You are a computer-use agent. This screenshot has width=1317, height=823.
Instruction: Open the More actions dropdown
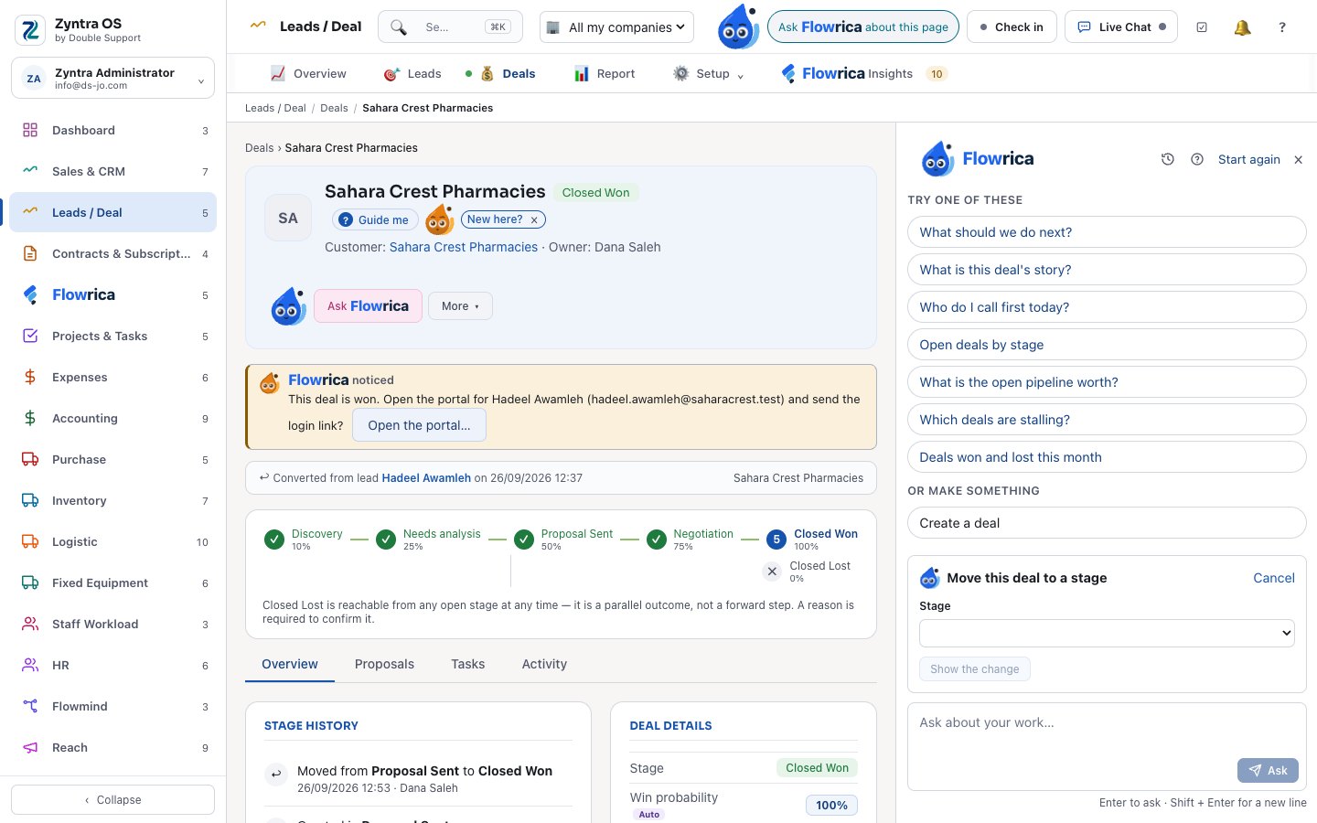(460, 306)
